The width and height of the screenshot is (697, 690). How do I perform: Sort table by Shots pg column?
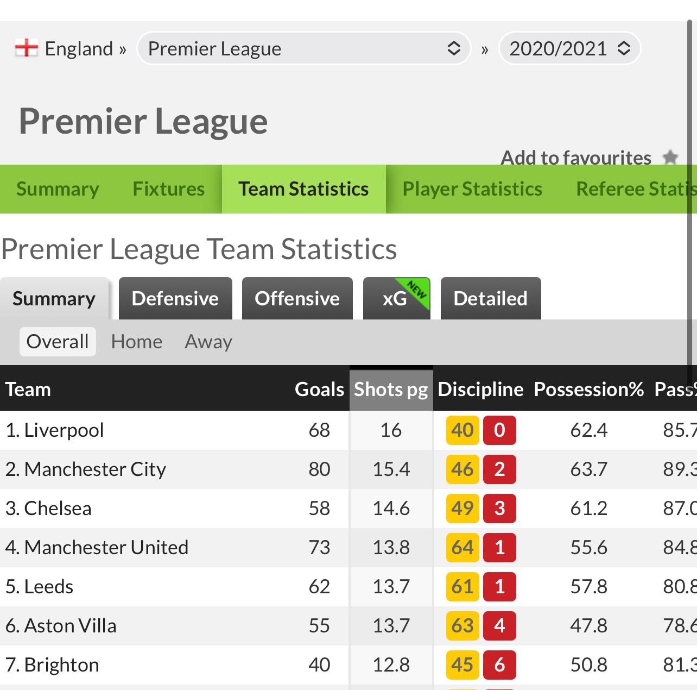[391, 390]
